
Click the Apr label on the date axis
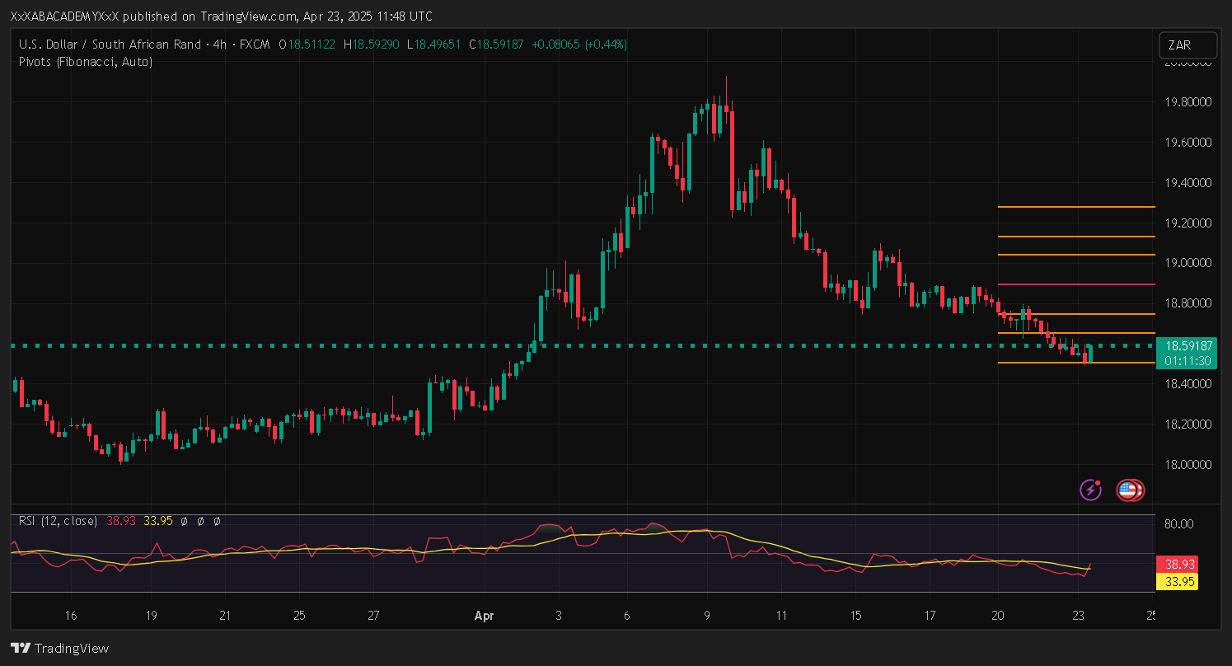point(484,616)
